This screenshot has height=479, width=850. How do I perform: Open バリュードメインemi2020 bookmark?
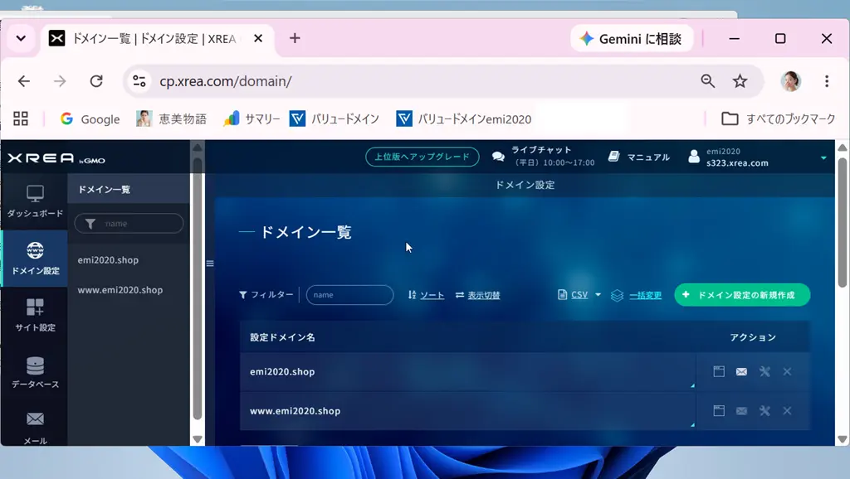[464, 119]
